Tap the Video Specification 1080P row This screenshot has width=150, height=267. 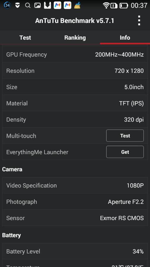click(x=75, y=185)
